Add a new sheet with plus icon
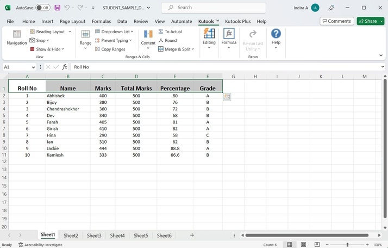This screenshot has width=388, height=248. 192,235
